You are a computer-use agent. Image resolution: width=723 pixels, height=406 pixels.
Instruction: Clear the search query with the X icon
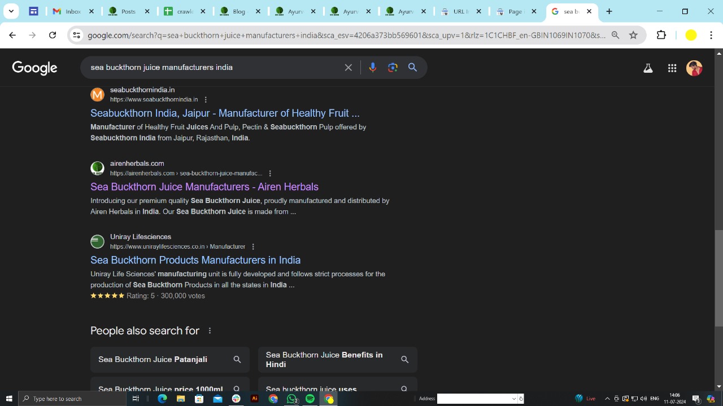tap(349, 68)
